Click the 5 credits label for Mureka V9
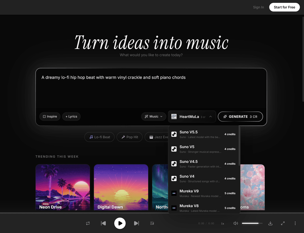Screen dimensions: 304x233 point(230,193)
